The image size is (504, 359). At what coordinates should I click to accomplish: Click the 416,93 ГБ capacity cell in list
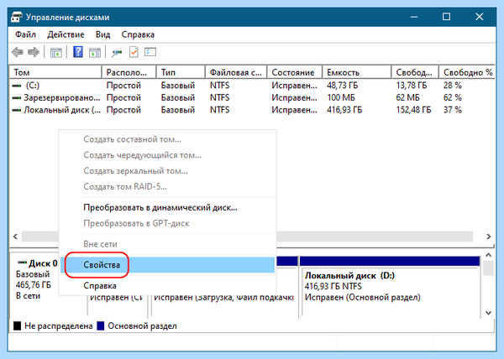pyautogui.click(x=344, y=110)
